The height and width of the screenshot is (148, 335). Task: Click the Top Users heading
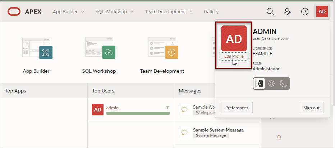click(x=103, y=91)
